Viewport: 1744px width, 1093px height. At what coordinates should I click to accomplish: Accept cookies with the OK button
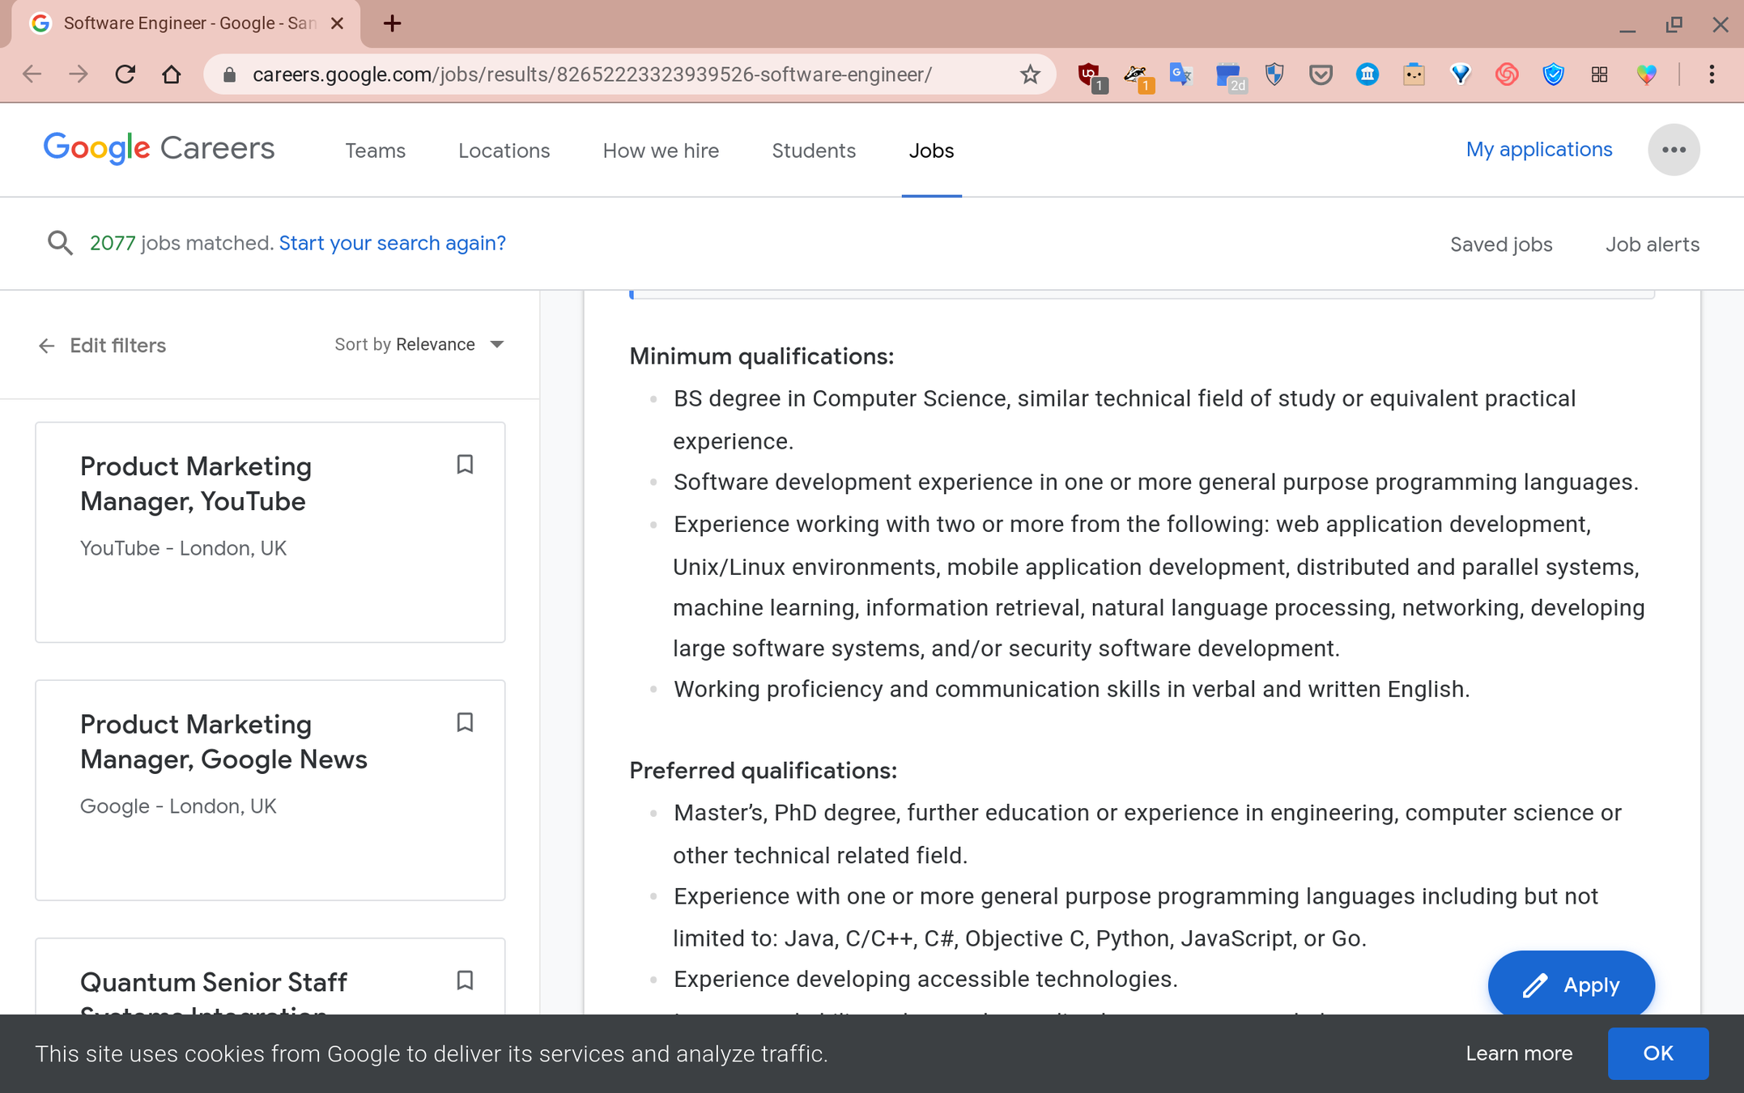point(1657,1053)
